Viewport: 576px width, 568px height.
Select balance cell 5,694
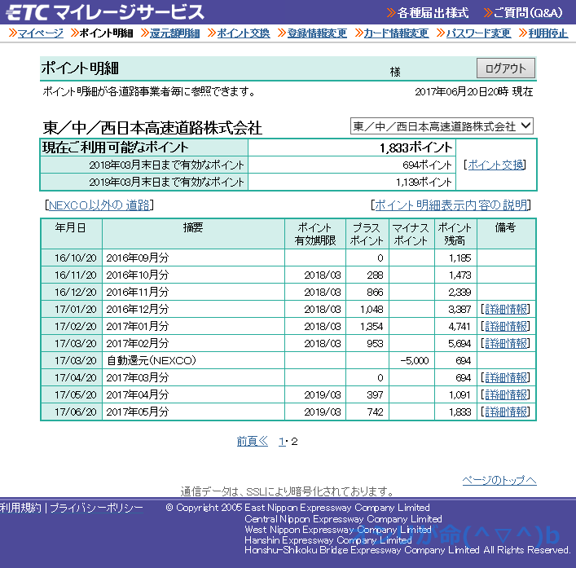click(x=456, y=344)
